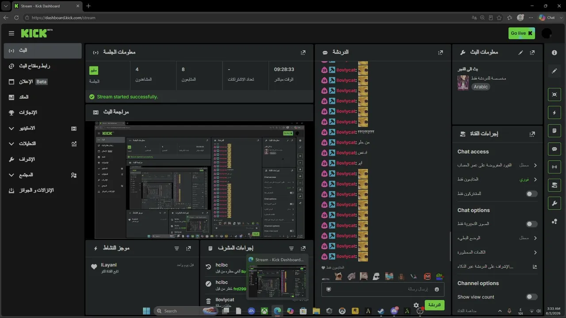
Task: Click the إرسال رسالة message input field
Action: (382, 289)
